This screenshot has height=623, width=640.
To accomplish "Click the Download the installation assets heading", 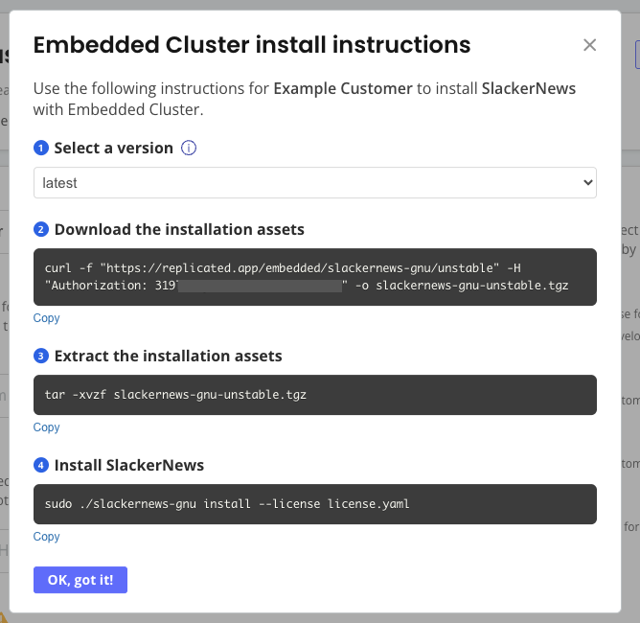I will (x=179, y=230).
